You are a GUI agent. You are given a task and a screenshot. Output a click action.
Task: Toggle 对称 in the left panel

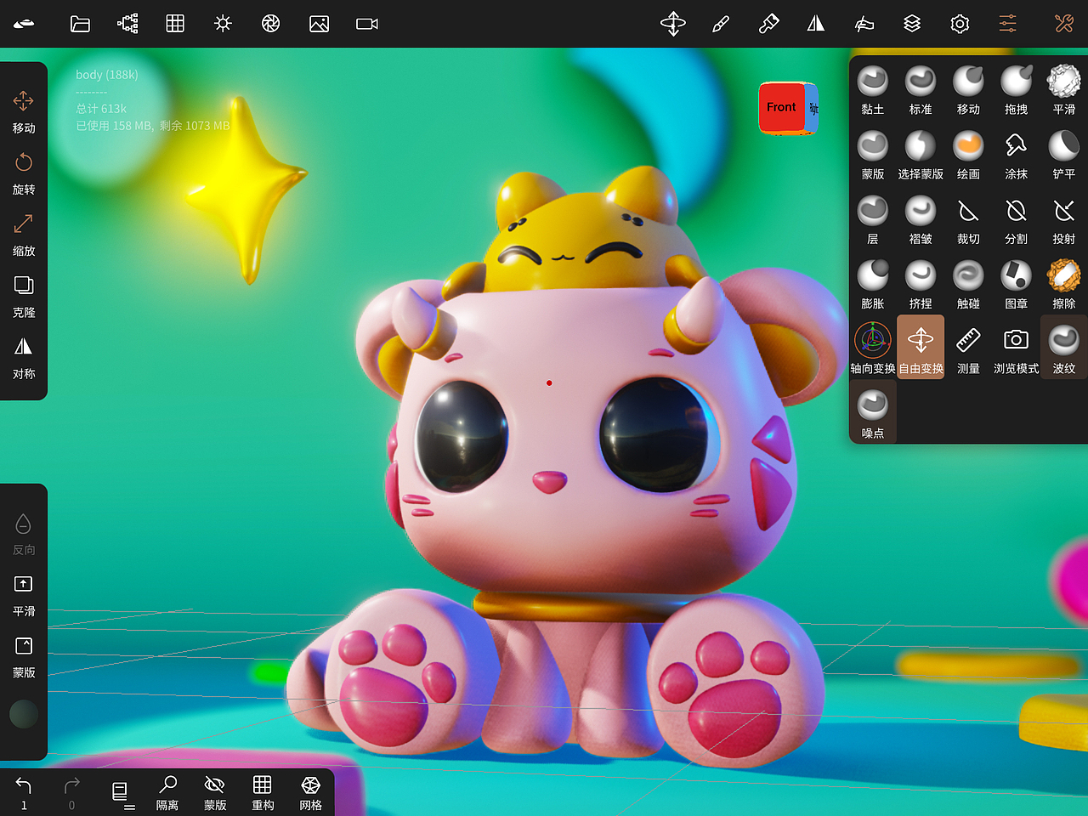click(x=24, y=357)
